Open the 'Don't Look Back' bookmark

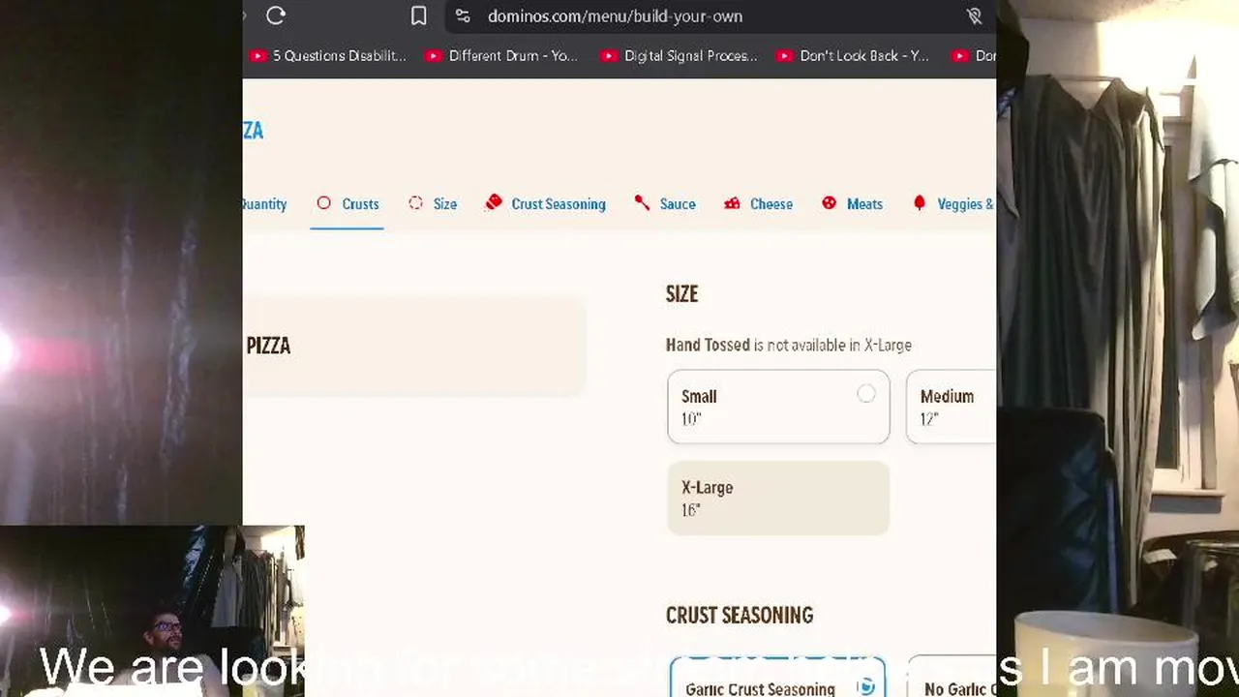(x=854, y=56)
